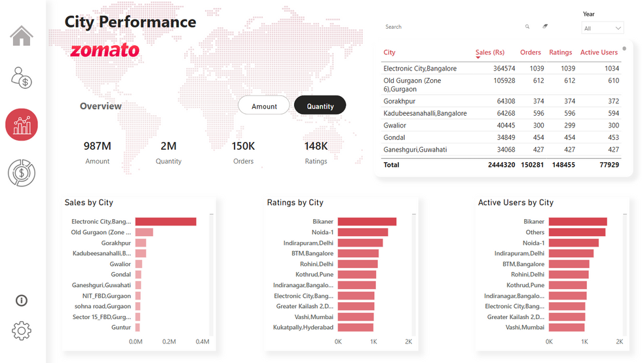Image resolution: width=642 pixels, height=363 pixels.
Task: Click the Sales by City chart title
Action: click(x=89, y=202)
